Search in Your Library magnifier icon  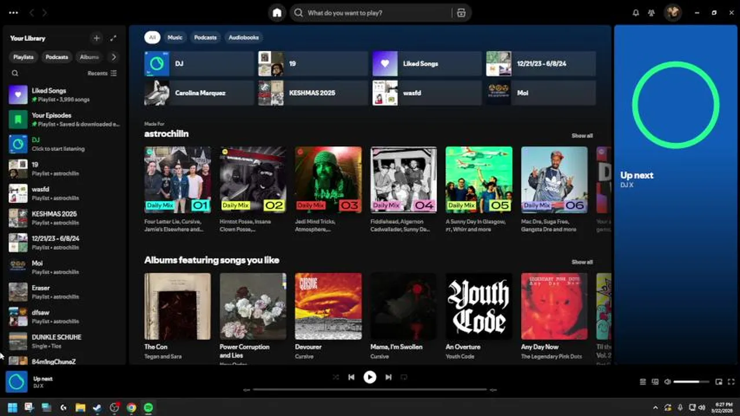click(x=15, y=73)
